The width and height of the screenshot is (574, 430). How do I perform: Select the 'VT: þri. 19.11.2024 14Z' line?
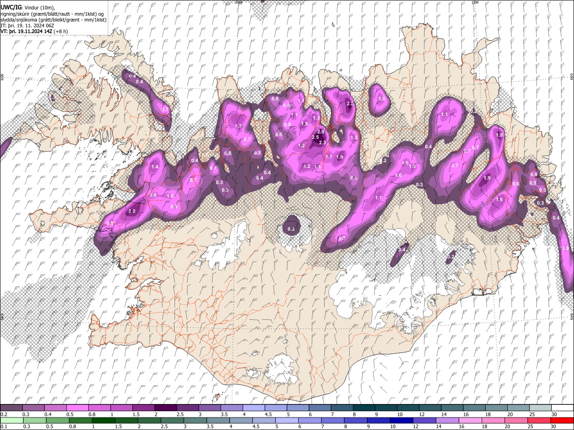tap(26, 31)
